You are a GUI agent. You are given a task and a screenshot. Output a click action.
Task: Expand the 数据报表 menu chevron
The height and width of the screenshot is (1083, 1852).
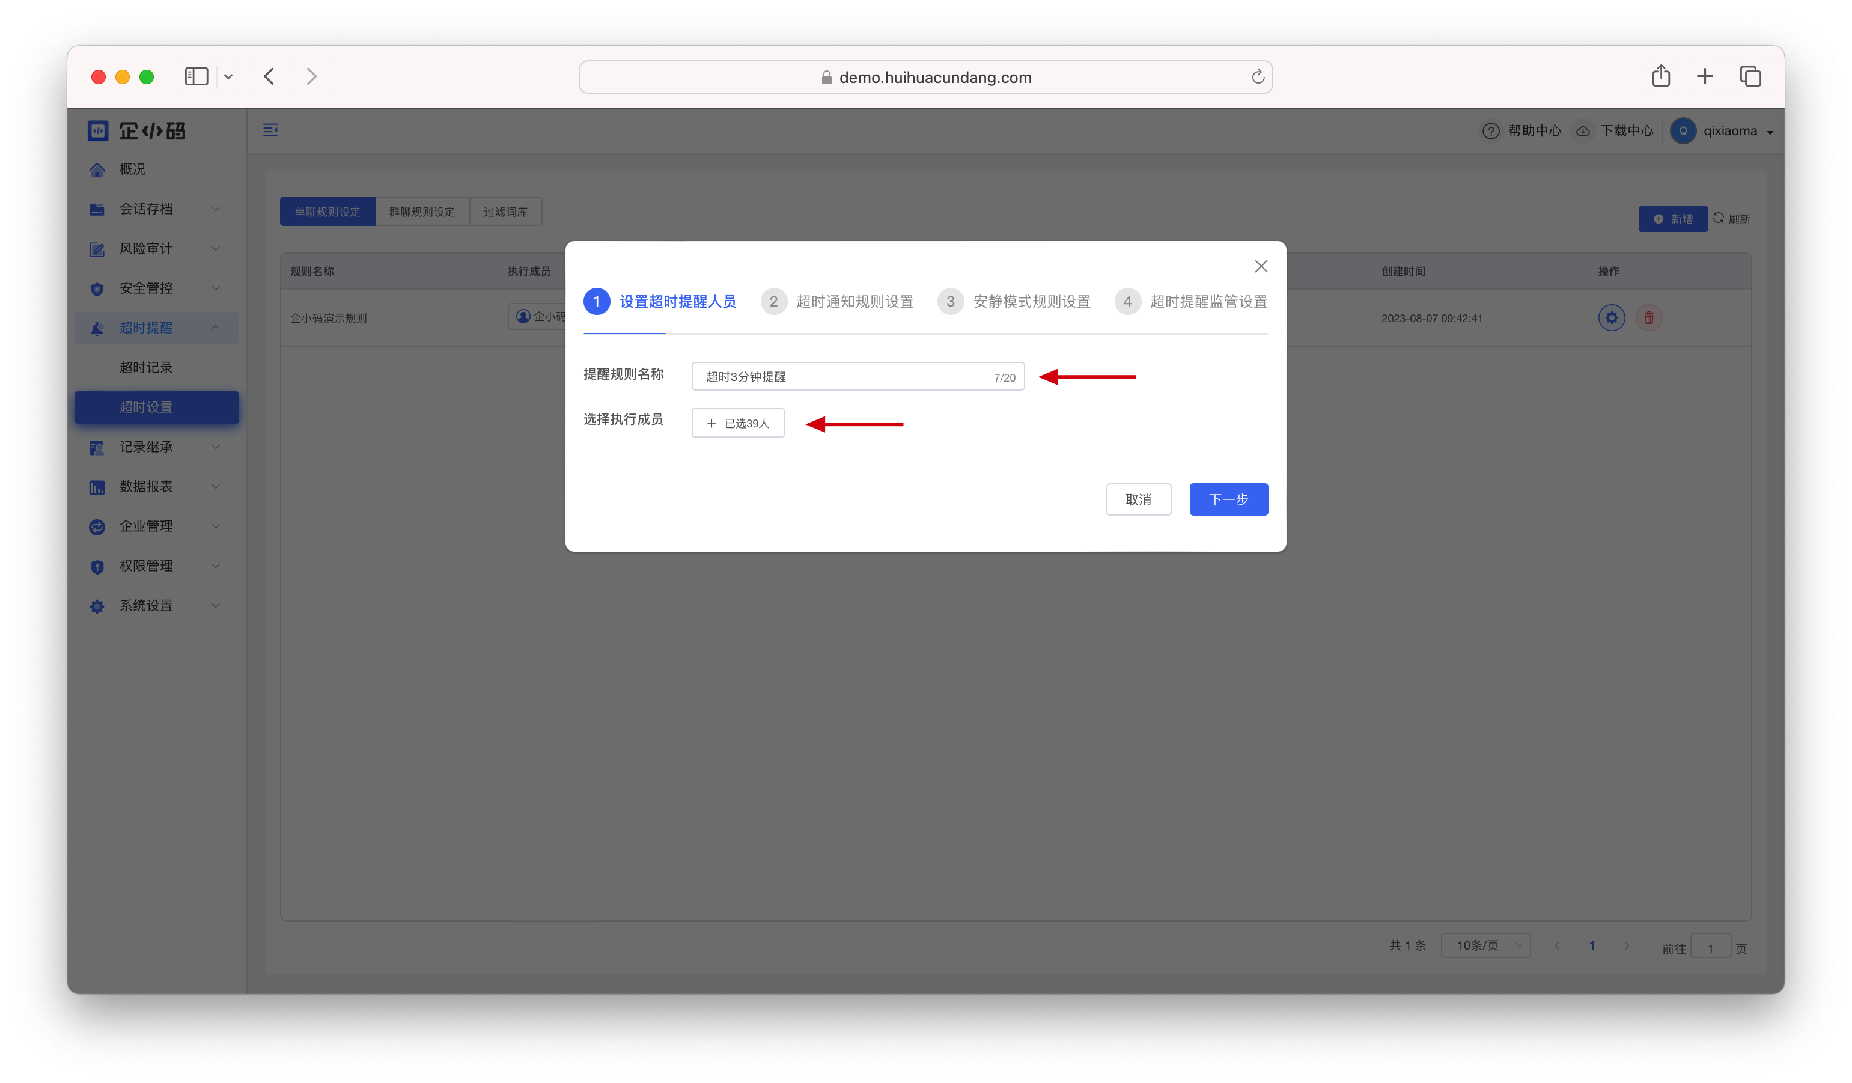point(216,487)
